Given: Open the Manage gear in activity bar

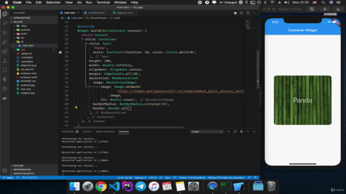Looking at the screenshot, I should click(x=5, y=170).
